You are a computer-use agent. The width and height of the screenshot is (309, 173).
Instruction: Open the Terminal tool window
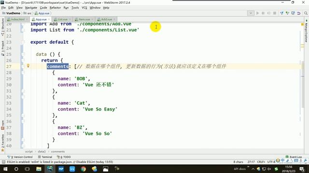(45, 157)
